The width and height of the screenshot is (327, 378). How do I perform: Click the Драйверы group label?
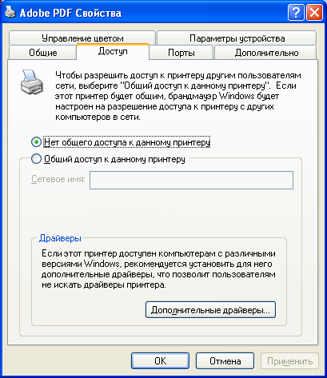click(x=60, y=238)
